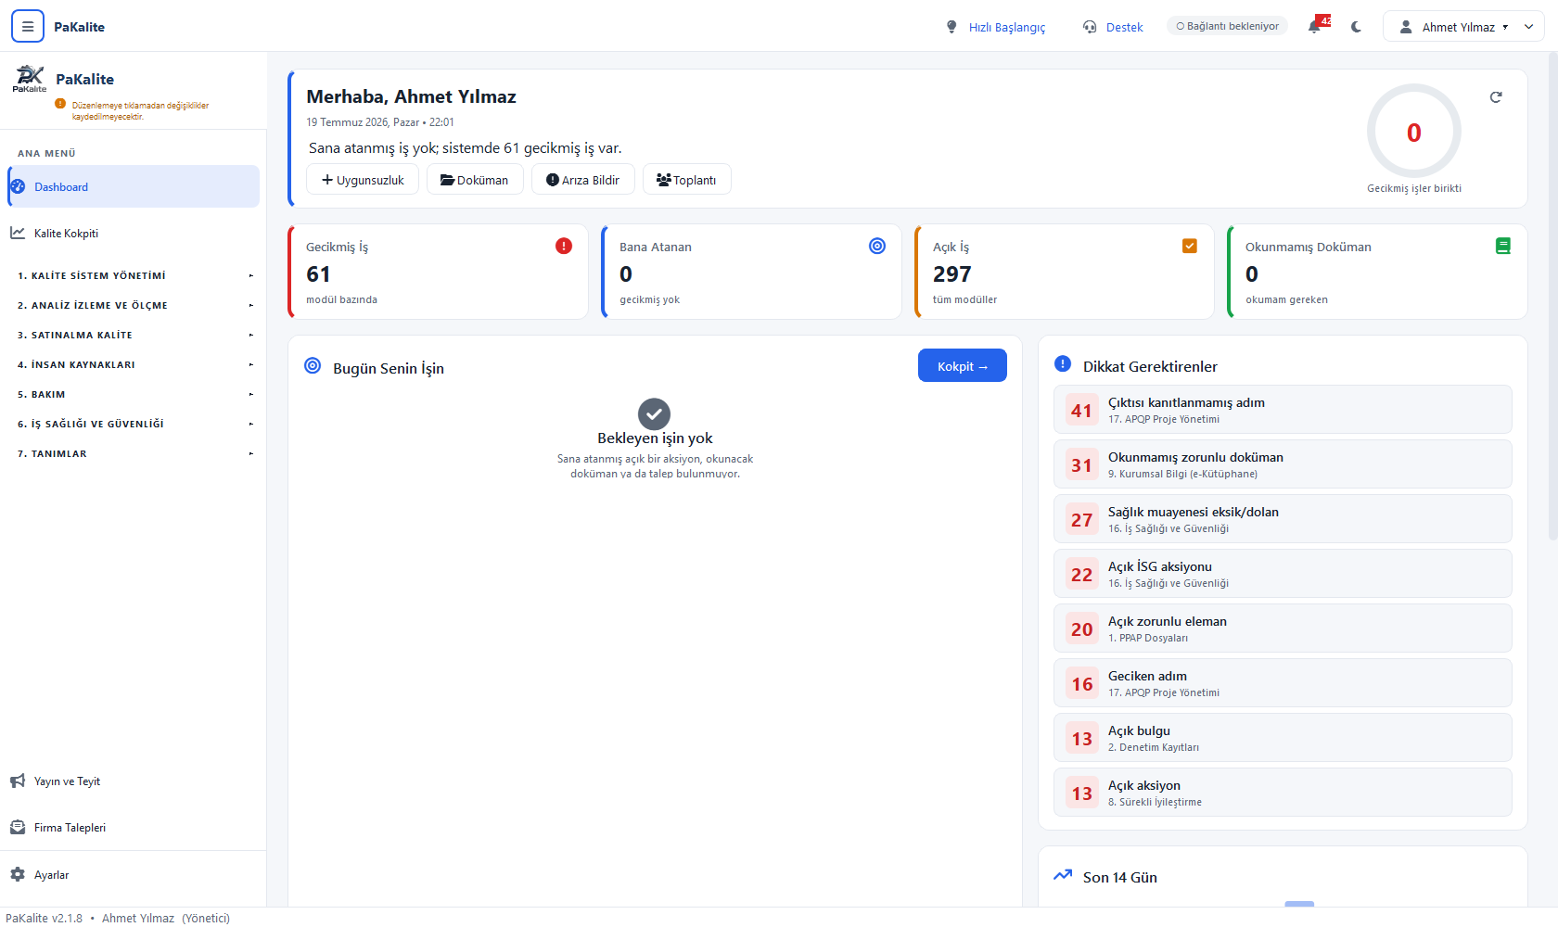Screen dimensions: 1558x927
Task: Open the notification bell icon
Action: (1315, 26)
